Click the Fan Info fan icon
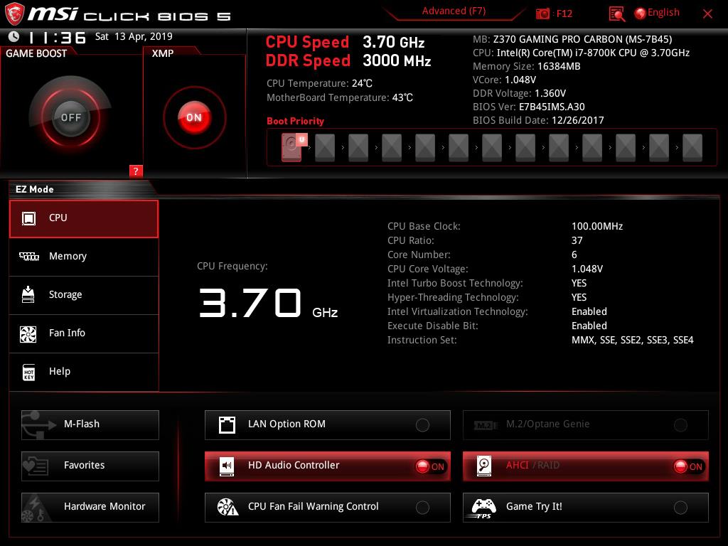This screenshot has width=728, height=546. [x=28, y=334]
